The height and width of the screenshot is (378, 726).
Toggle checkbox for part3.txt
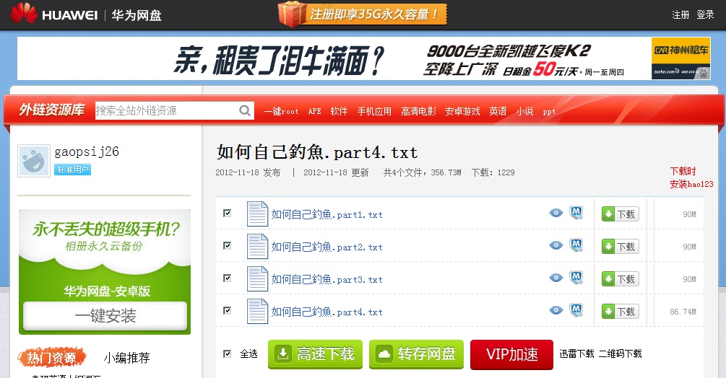pos(227,278)
